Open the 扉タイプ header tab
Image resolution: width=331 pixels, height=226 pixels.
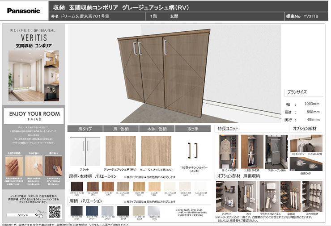click(x=85, y=129)
